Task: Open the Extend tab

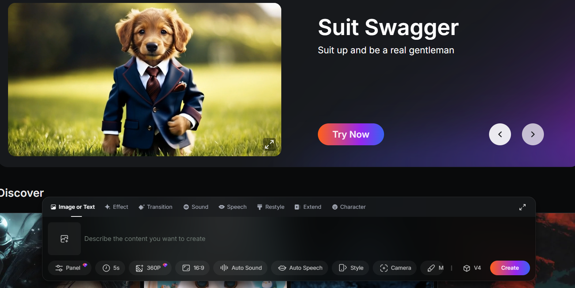Action: pos(308,207)
